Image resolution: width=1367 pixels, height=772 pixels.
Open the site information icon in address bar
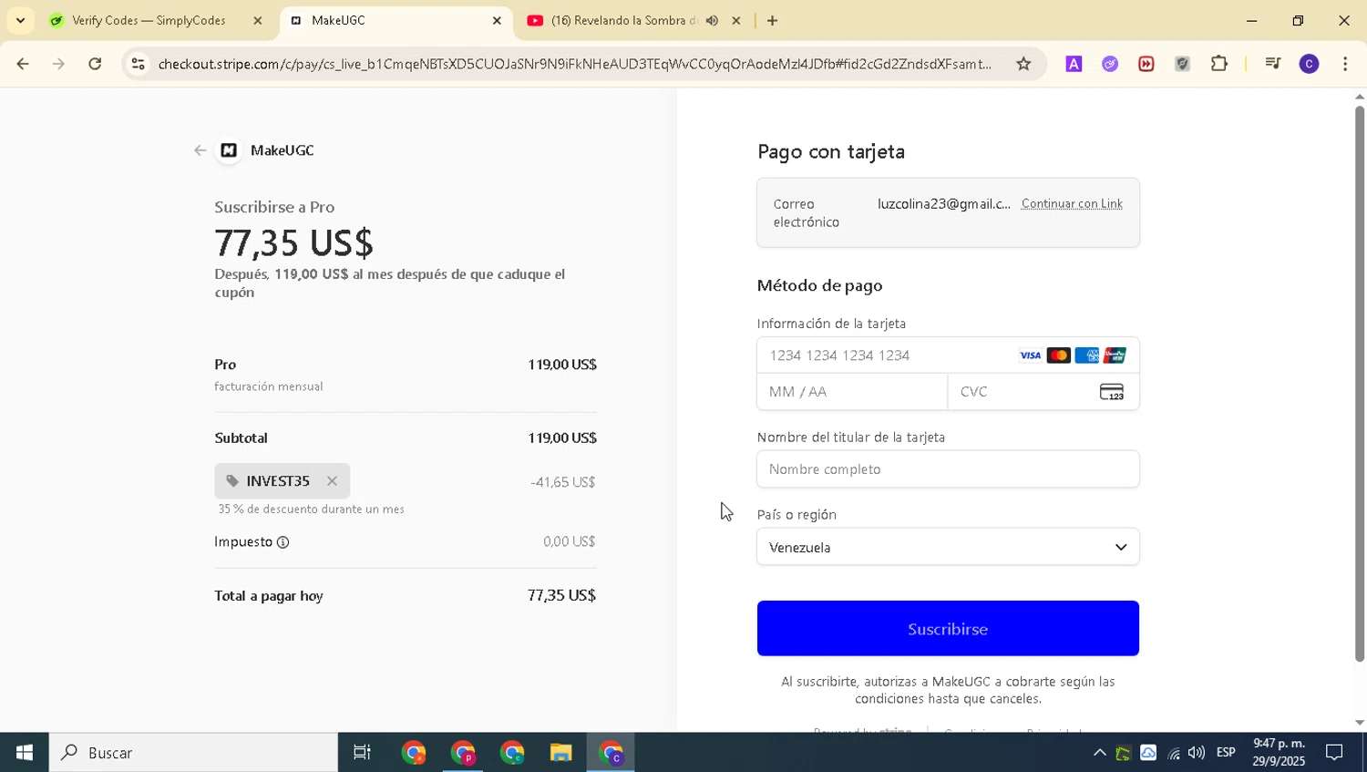click(138, 64)
